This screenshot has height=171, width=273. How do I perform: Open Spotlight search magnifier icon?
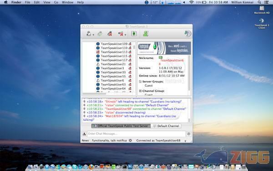point(259,2)
